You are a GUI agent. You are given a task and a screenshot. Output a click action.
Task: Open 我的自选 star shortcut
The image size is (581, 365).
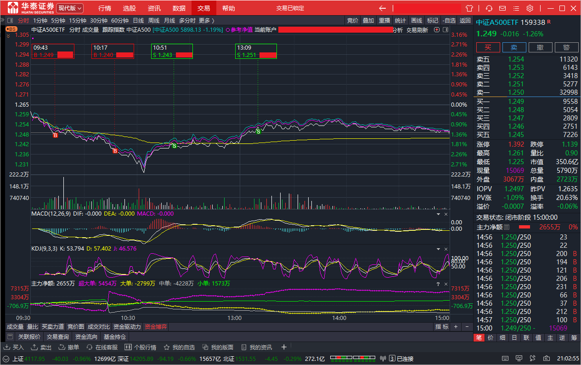(179, 348)
